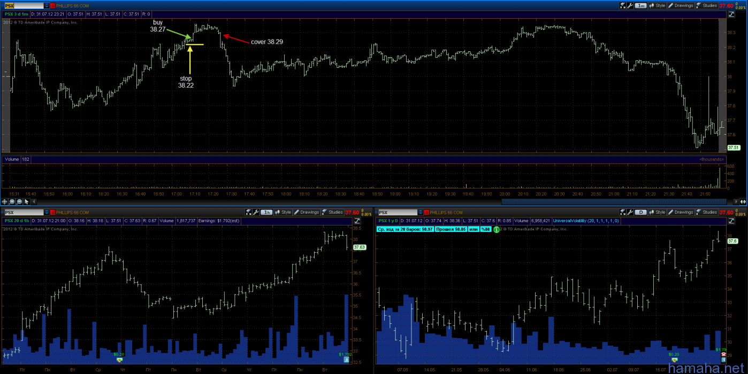
Task: Click the Style button in the bottom-right chart
Action: 657,212
